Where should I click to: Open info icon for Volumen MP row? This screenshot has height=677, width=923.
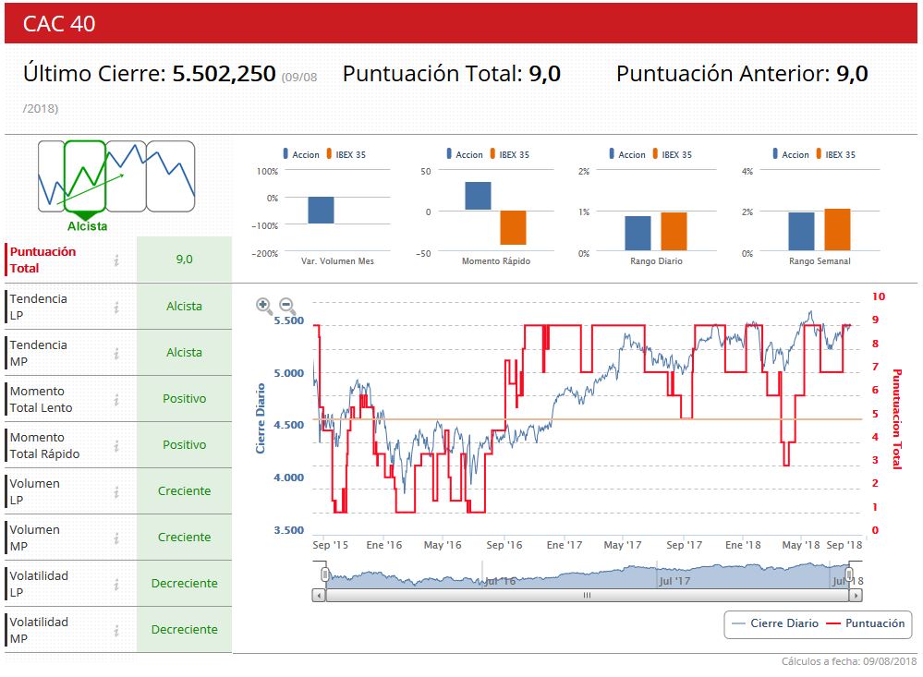tap(116, 538)
